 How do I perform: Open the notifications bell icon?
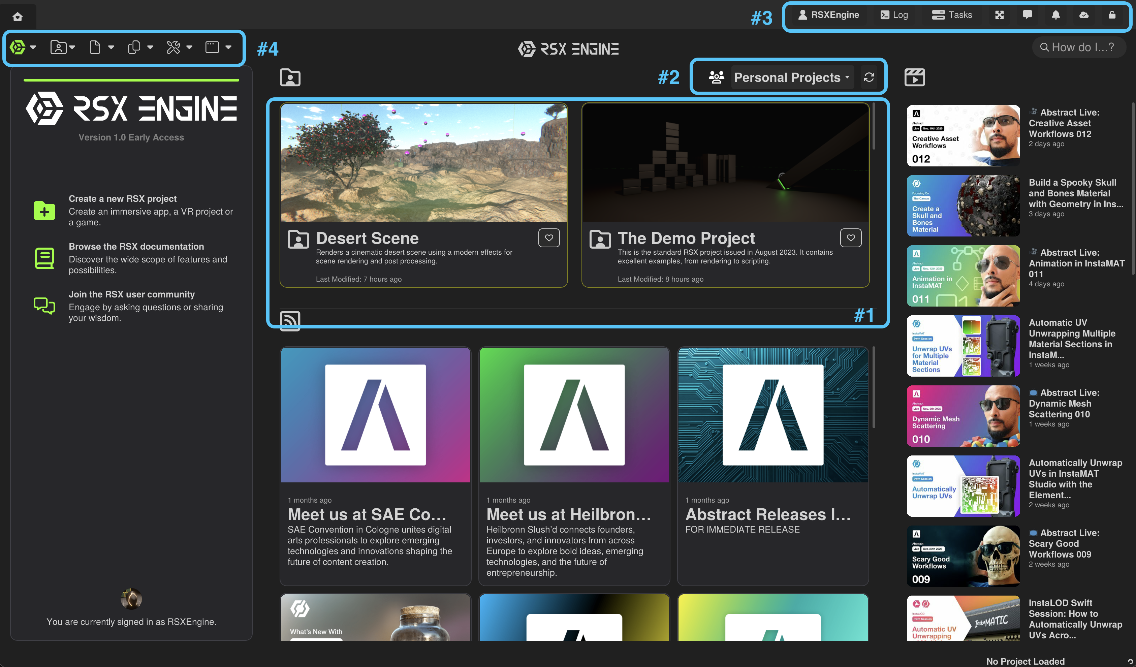click(1056, 15)
